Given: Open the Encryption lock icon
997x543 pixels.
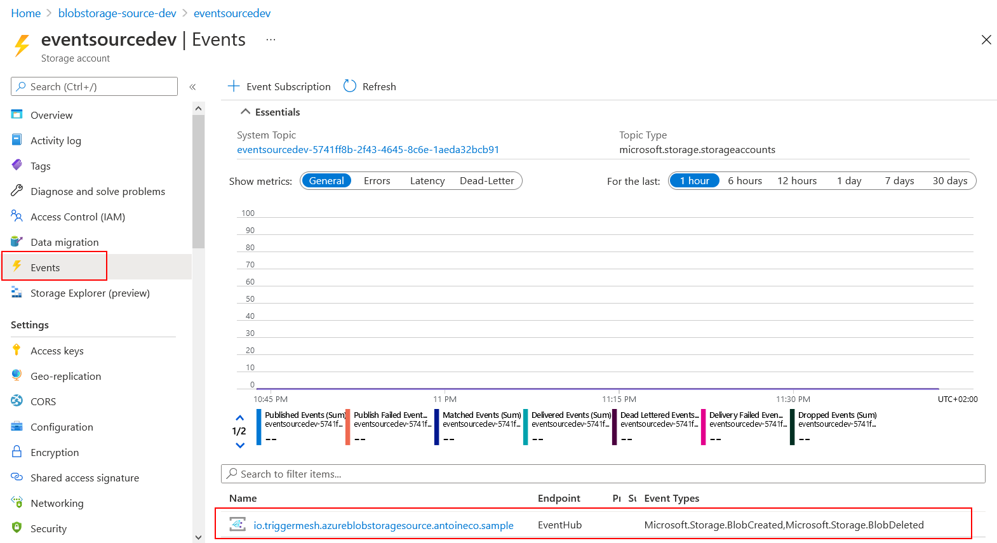Looking at the screenshot, I should pyautogui.click(x=17, y=452).
